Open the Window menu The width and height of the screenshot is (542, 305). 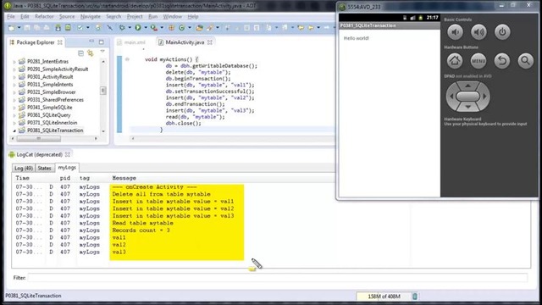click(x=173, y=17)
